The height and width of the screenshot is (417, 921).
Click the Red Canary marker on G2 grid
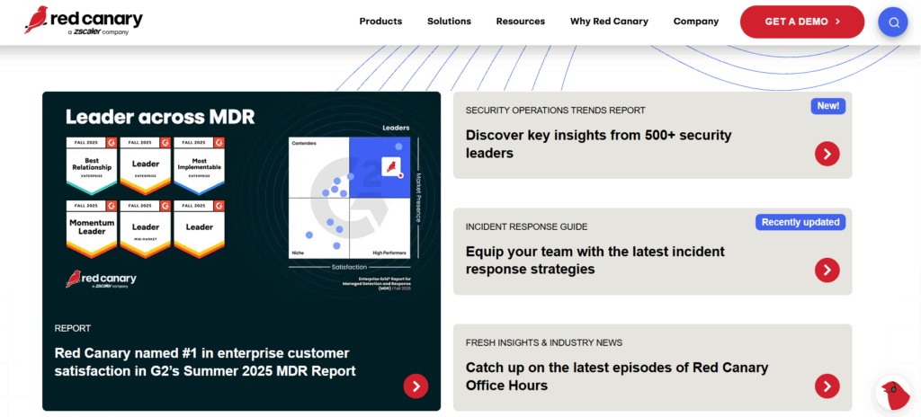coord(392,167)
